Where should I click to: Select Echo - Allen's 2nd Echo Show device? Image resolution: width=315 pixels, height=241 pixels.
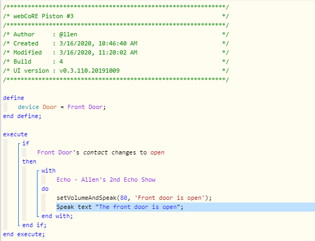[x=106, y=180]
